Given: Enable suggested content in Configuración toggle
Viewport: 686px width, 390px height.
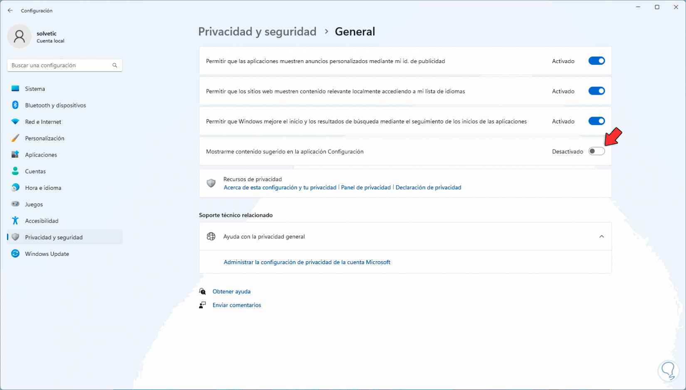Looking at the screenshot, I should click(596, 152).
